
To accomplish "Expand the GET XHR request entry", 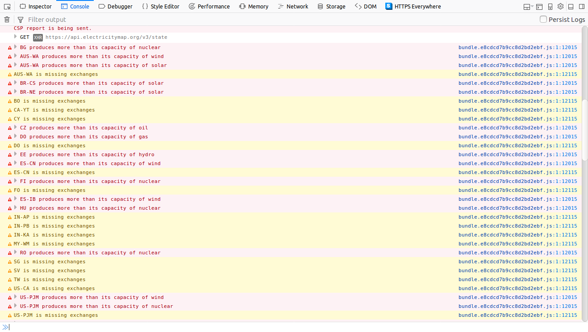I will pos(16,37).
